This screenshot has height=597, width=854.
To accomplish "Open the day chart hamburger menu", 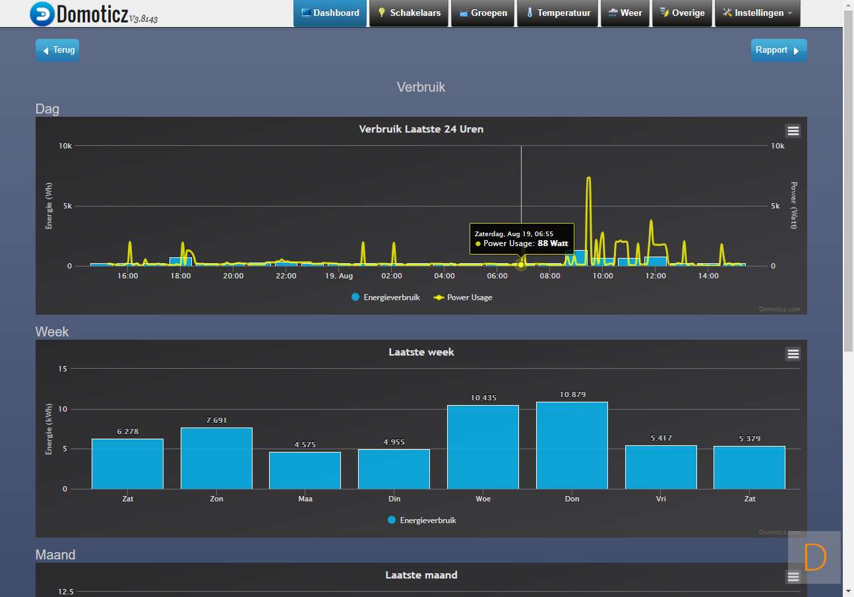I will [x=793, y=131].
